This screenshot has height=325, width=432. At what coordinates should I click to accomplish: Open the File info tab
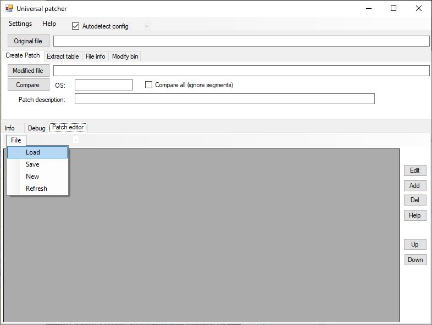point(95,56)
